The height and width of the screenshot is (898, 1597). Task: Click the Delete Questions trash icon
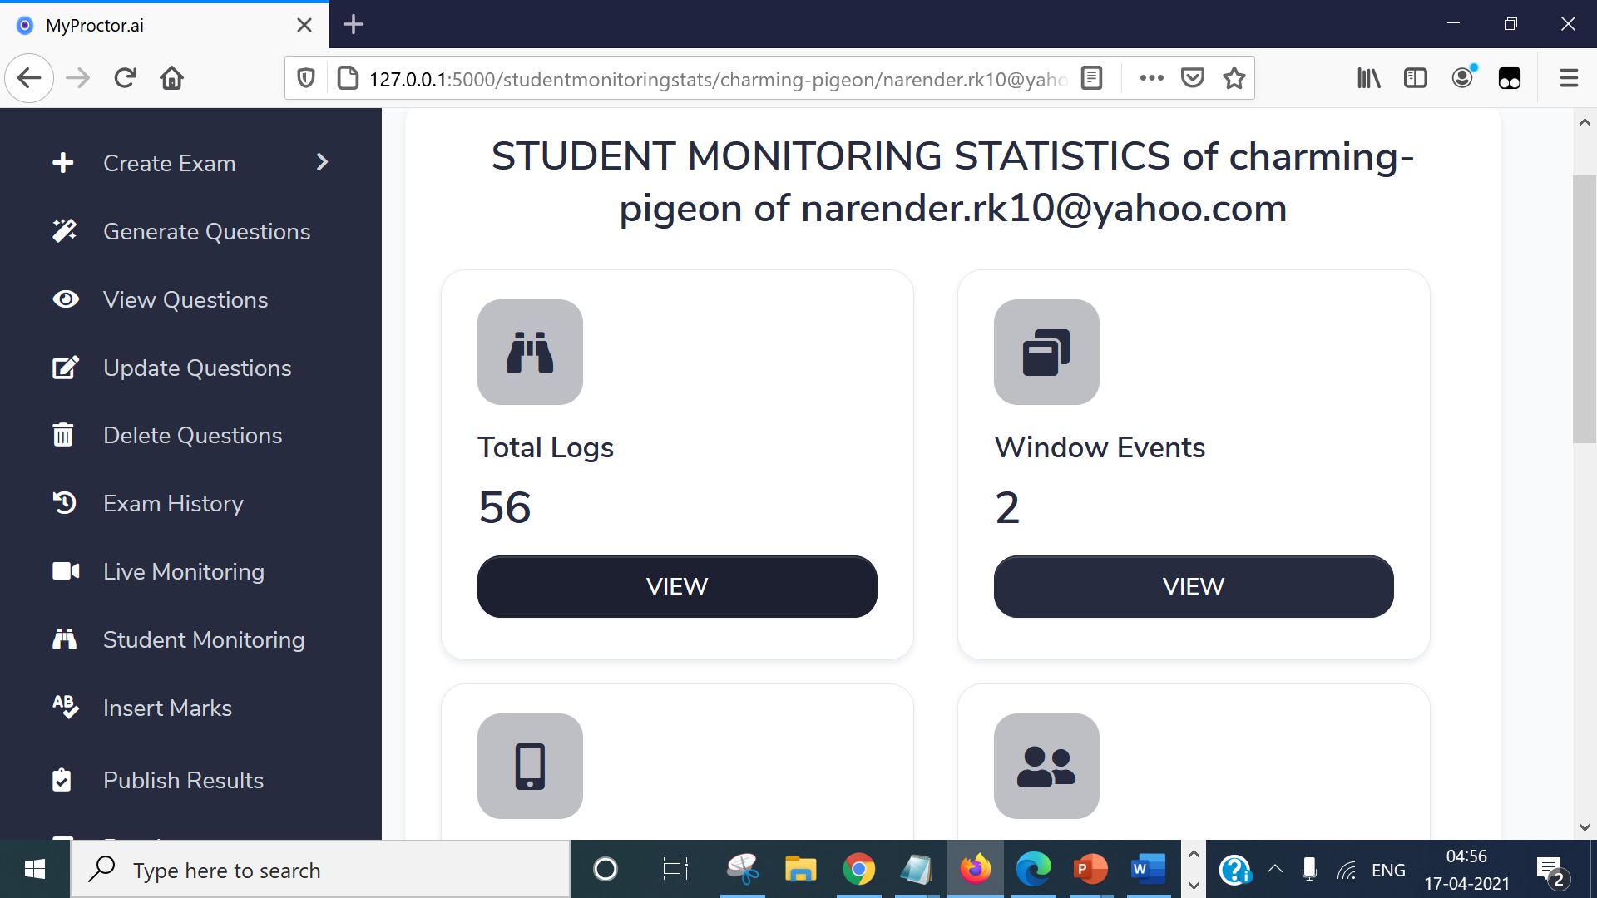pos(63,435)
